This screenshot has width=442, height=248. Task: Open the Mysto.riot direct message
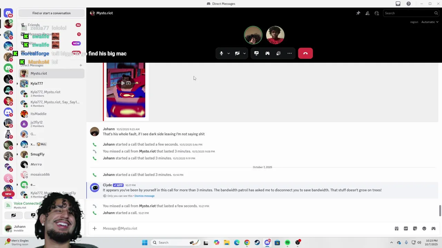coord(51,73)
